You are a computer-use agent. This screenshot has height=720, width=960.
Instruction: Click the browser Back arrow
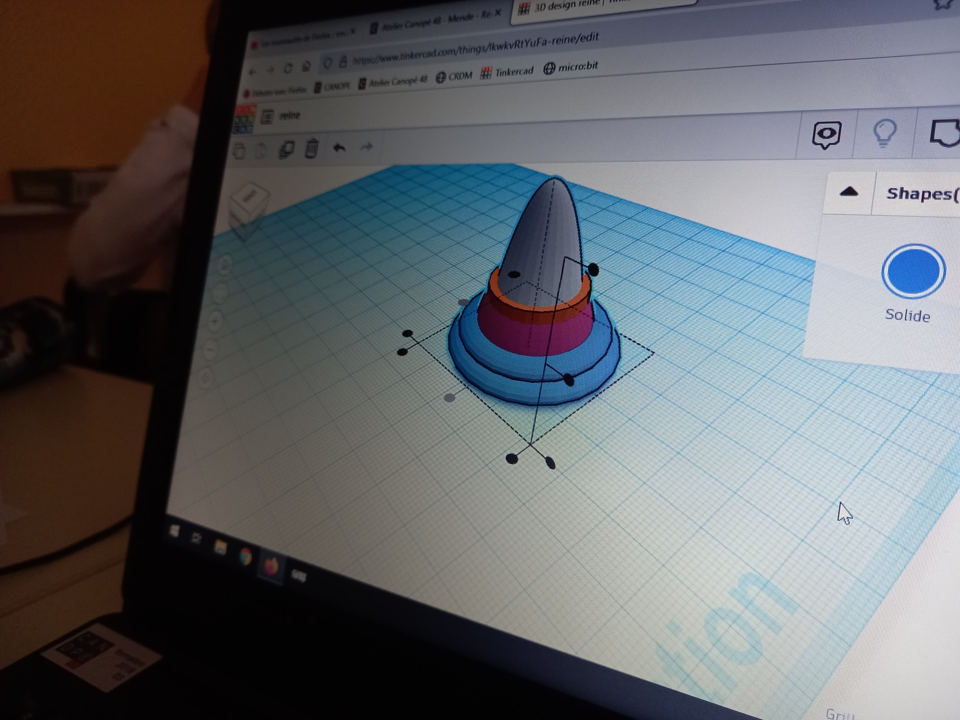pyautogui.click(x=252, y=72)
